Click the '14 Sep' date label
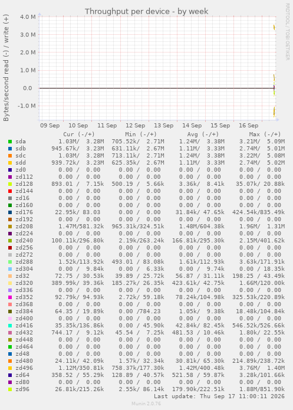 [x=192, y=126]
